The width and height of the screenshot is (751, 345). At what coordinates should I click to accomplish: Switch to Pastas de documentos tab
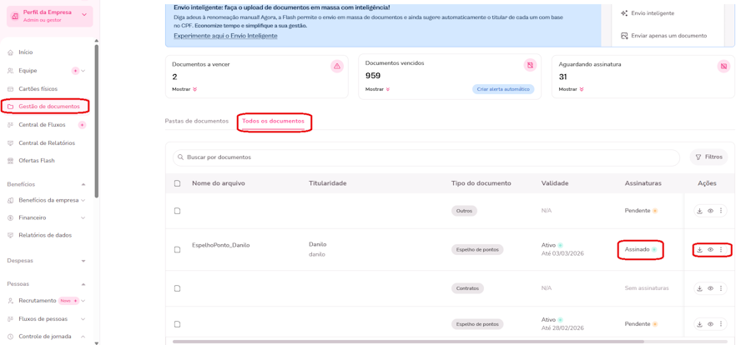point(196,121)
